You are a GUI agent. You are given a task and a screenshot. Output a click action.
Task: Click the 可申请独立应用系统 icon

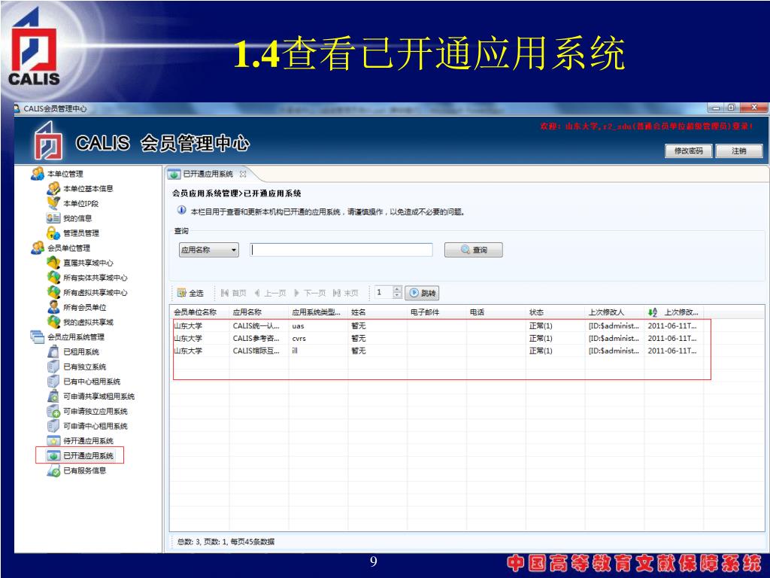[x=53, y=411]
